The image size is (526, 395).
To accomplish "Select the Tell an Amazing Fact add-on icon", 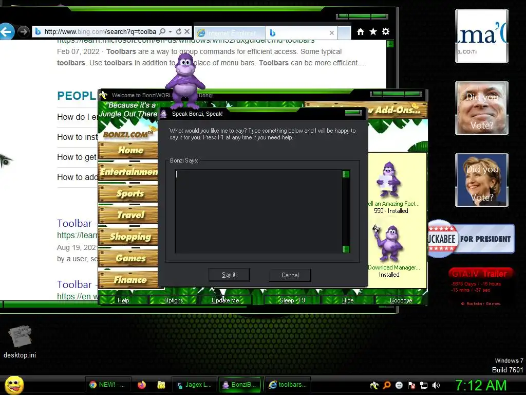I will click(388, 179).
